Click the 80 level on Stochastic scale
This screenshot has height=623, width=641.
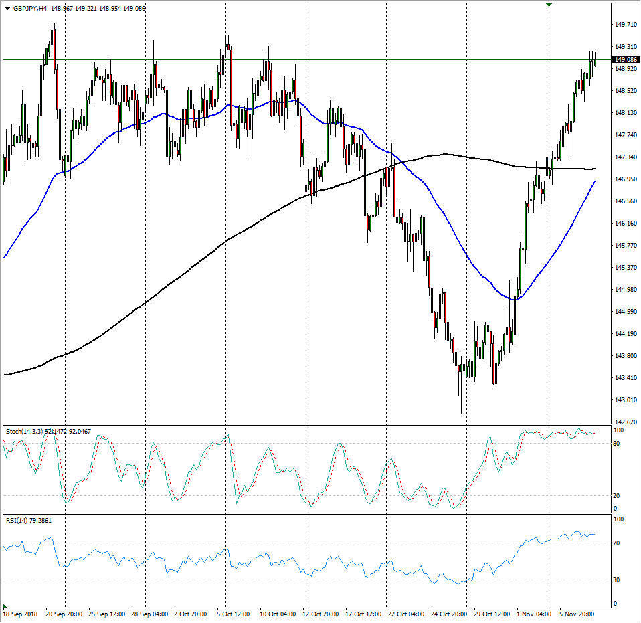(617, 443)
